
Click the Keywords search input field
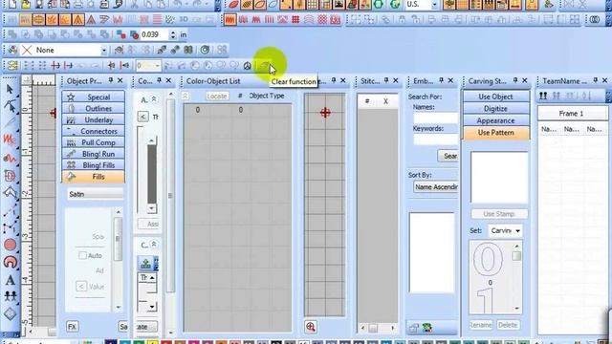[435, 140]
